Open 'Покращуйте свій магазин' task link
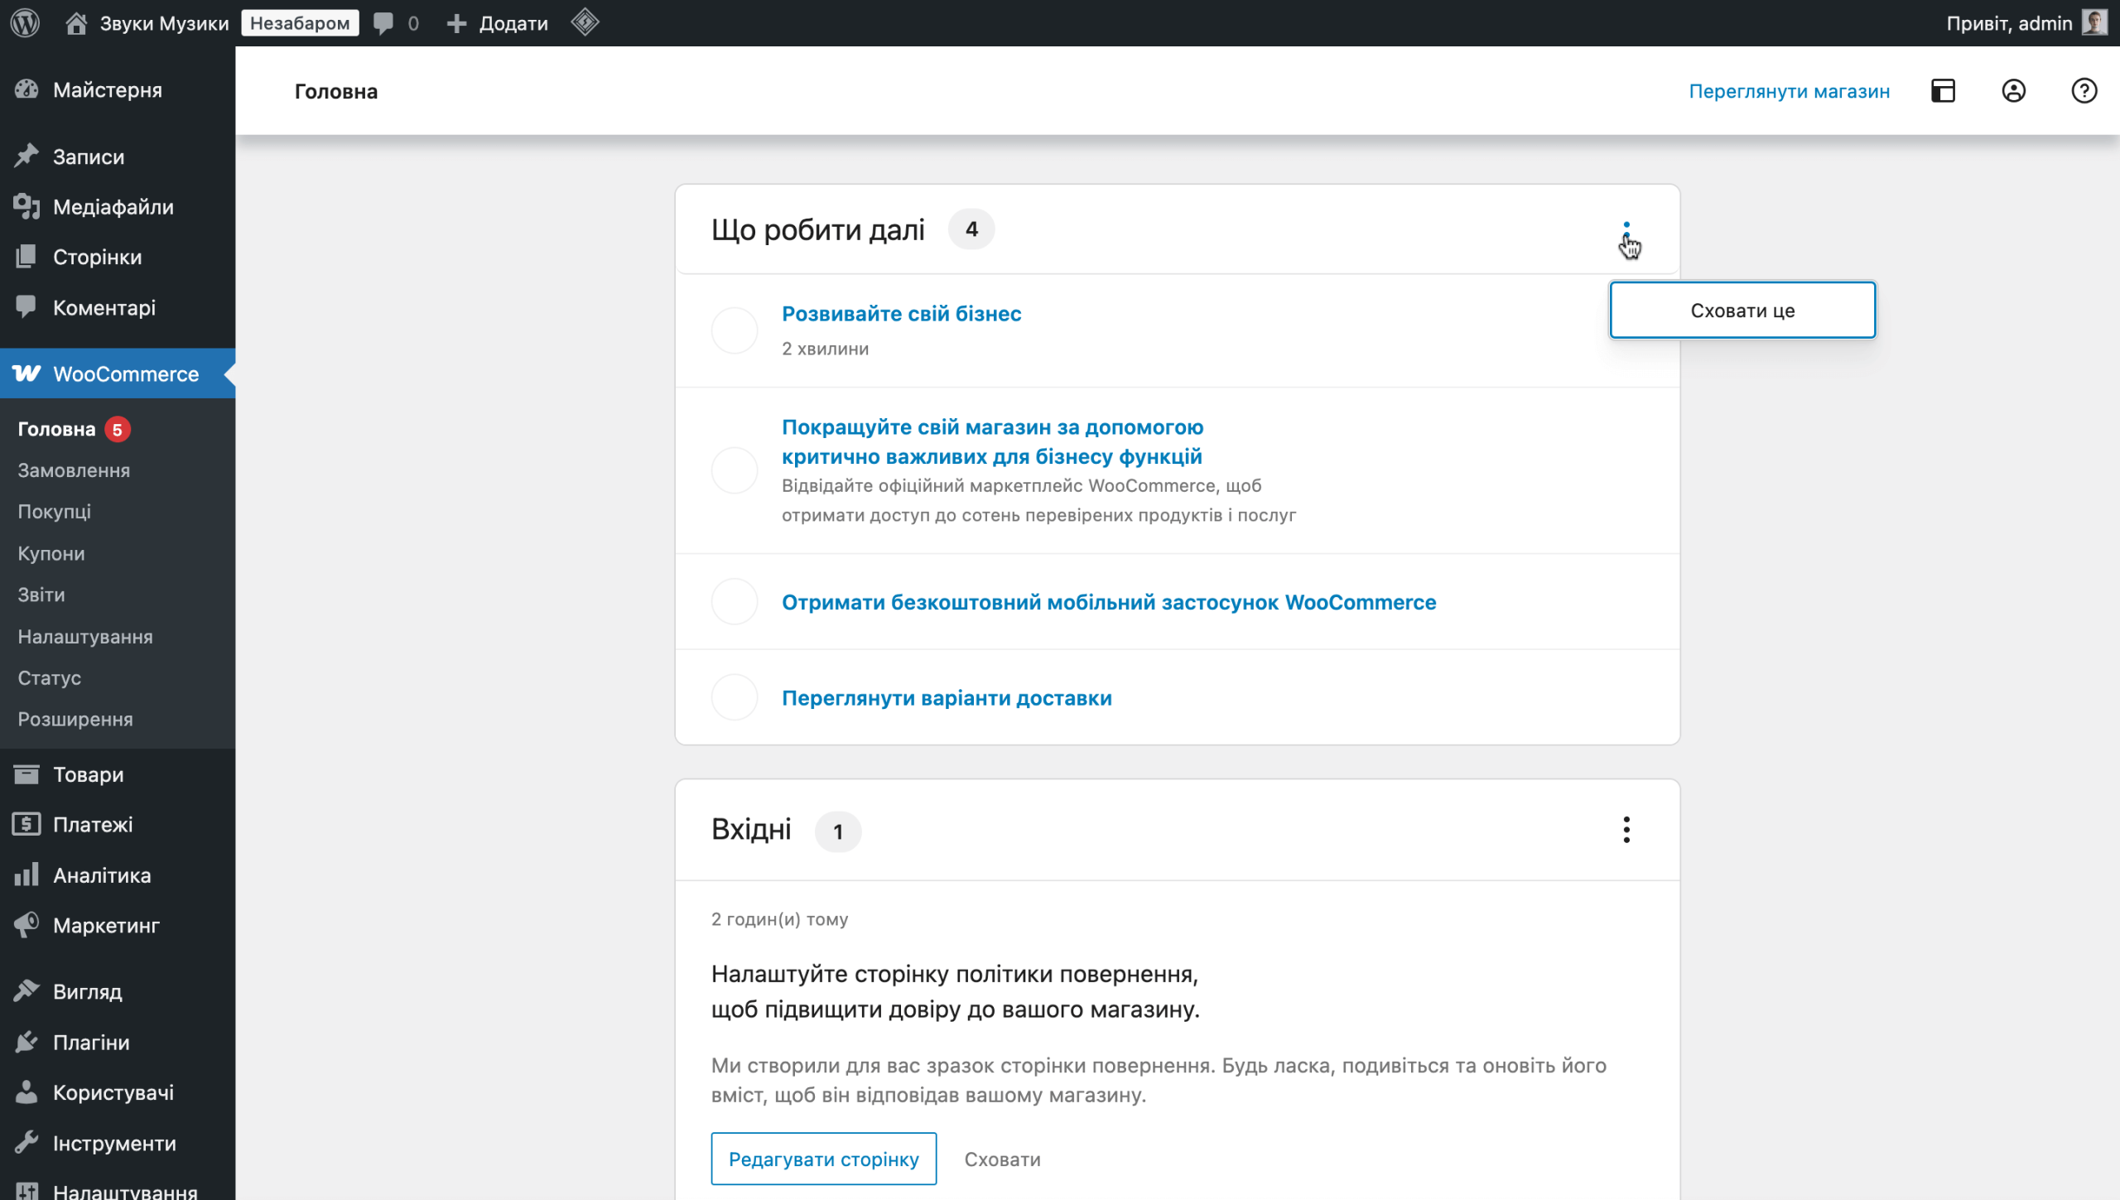This screenshot has height=1200, width=2120. coord(992,441)
